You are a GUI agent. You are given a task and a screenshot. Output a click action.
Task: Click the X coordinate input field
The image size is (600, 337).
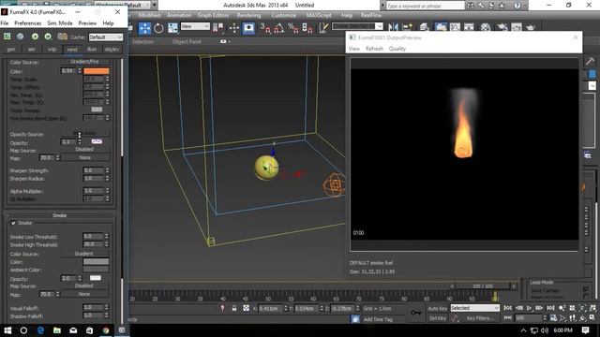270,308
